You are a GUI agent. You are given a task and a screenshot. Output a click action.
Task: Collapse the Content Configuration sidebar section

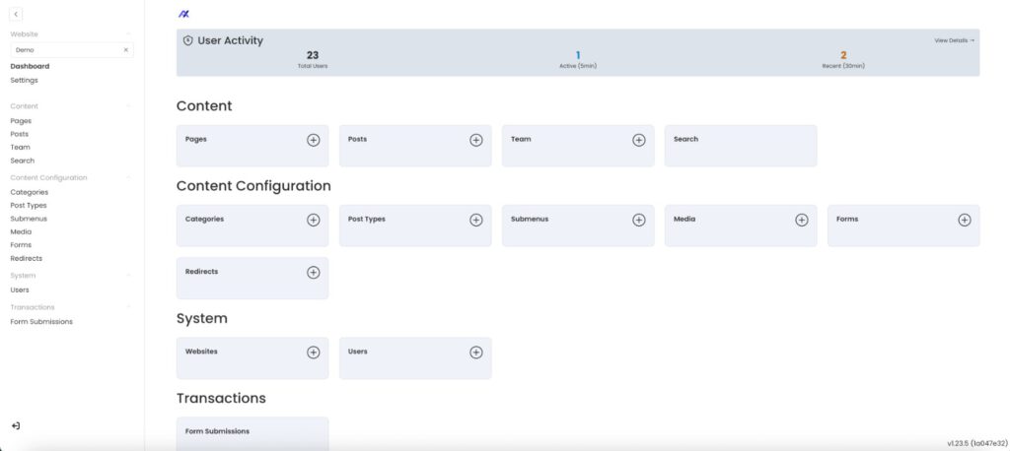pos(129,178)
